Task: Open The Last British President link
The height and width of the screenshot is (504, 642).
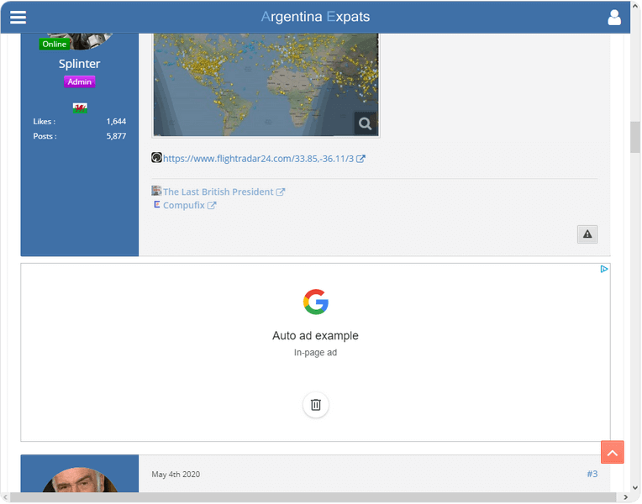Action: click(x=218, y=192)
